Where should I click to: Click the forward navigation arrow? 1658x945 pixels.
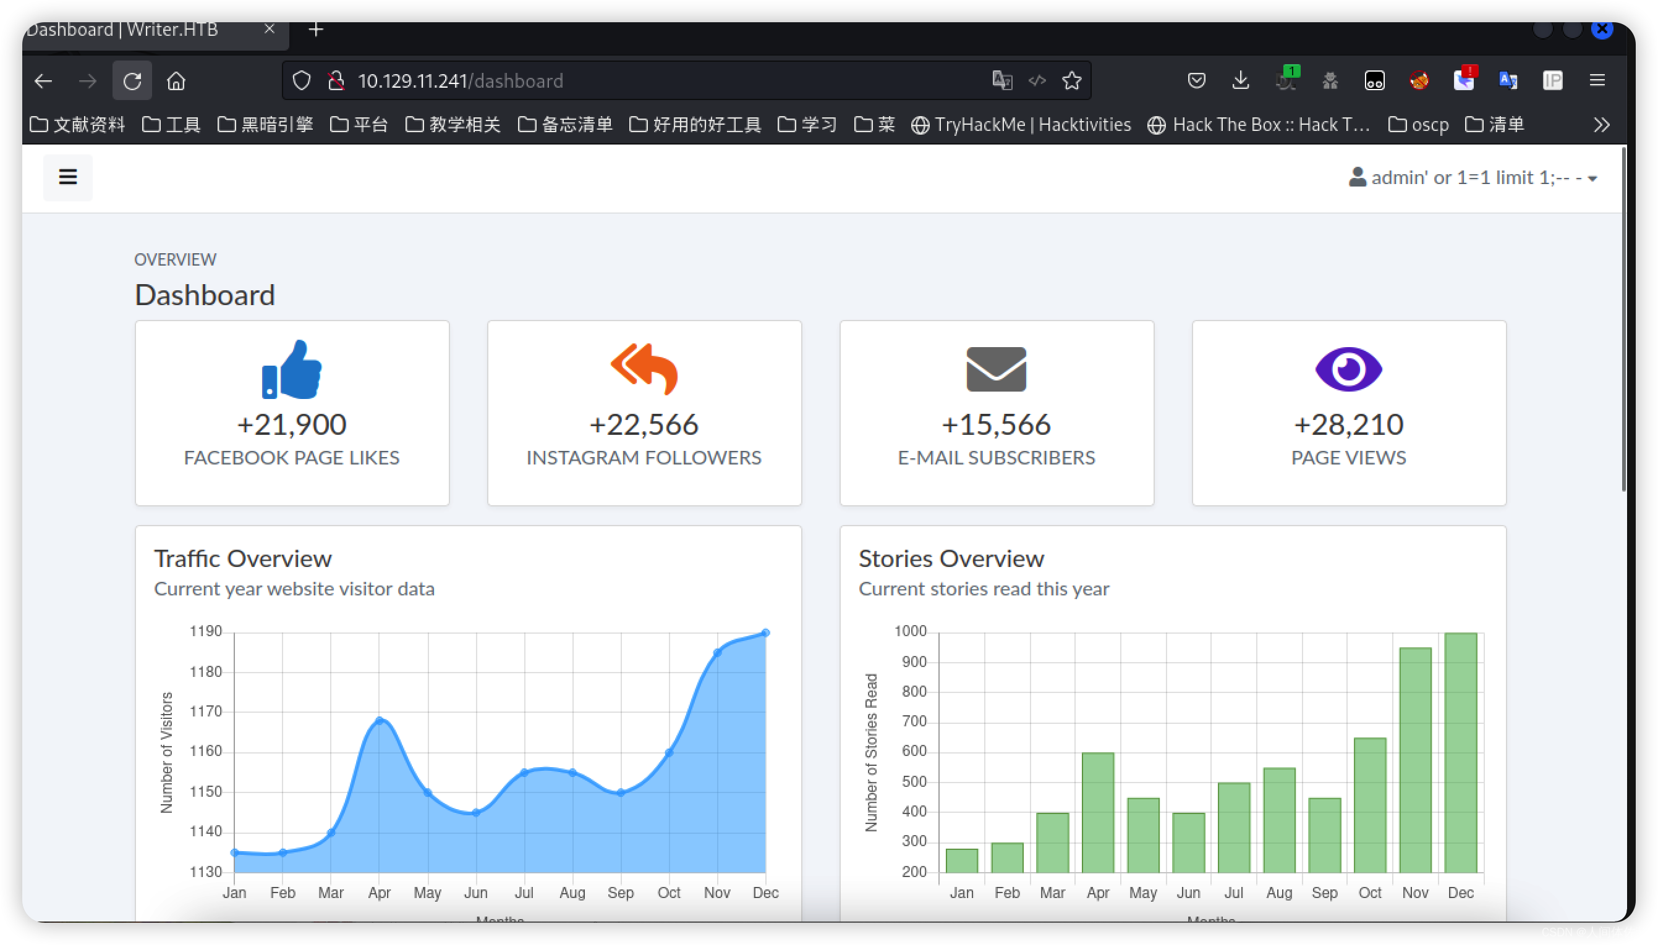pos(87,81)
